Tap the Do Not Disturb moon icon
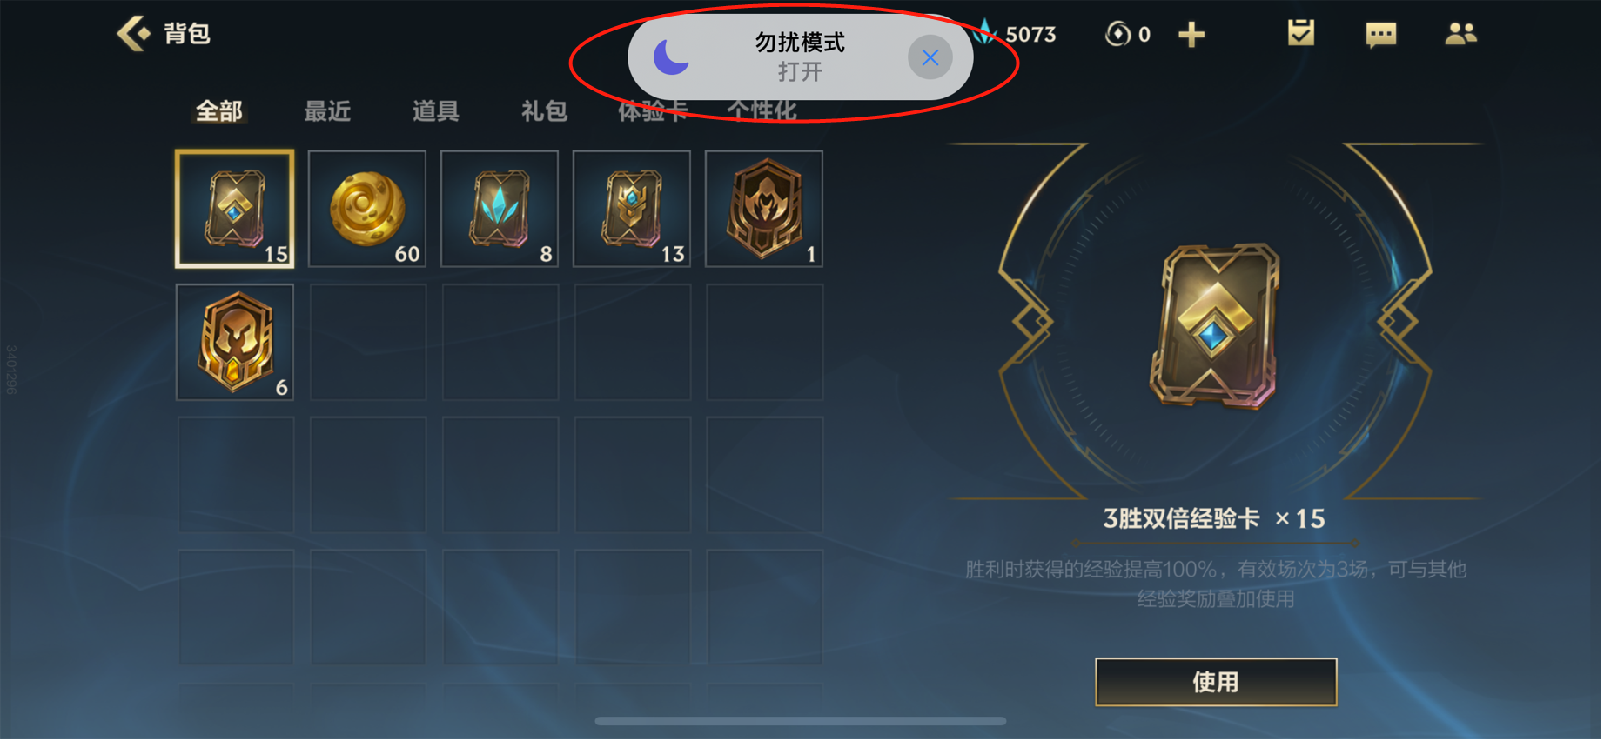1604x741 pixels. pos(671,57)
